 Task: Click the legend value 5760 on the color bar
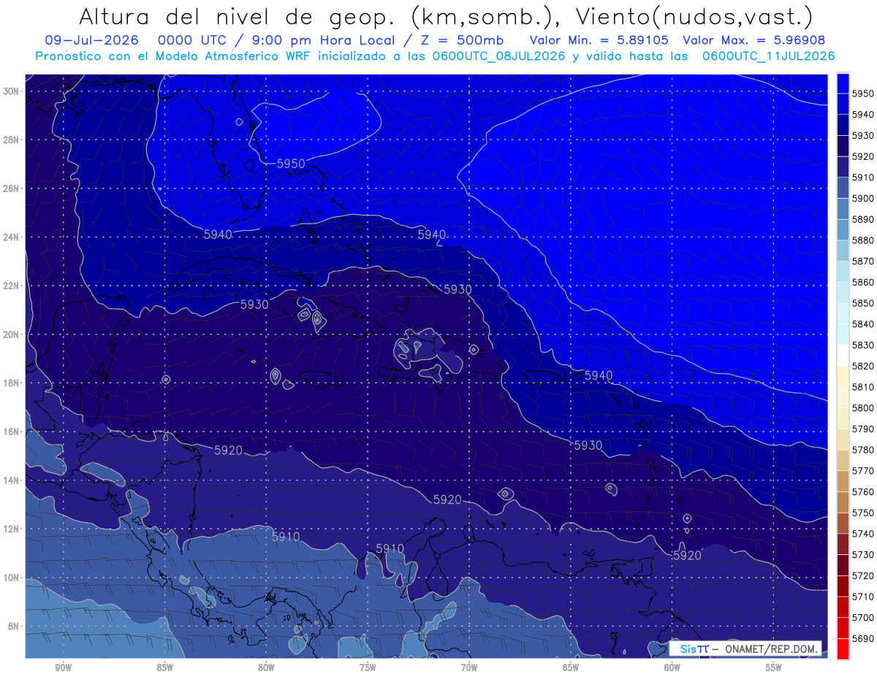tap(862, 492)
